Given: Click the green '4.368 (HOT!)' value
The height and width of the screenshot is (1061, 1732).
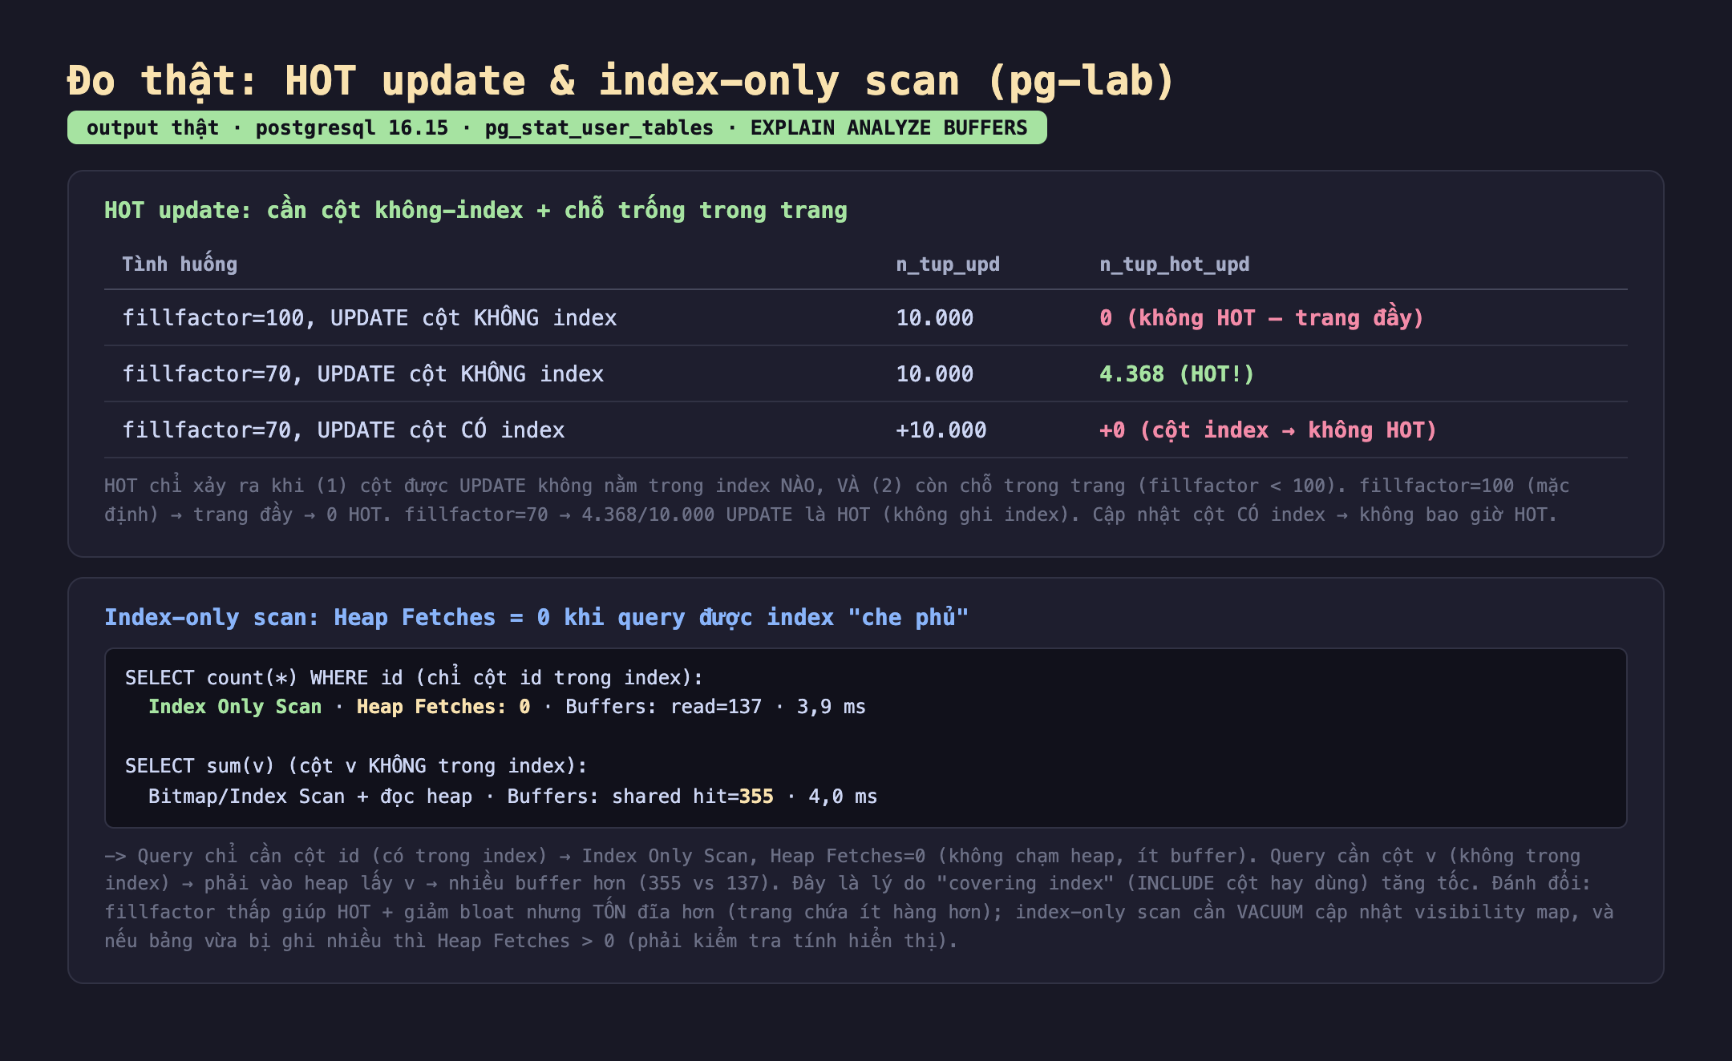Looking at the screenshot, I should click(1176, 374).
